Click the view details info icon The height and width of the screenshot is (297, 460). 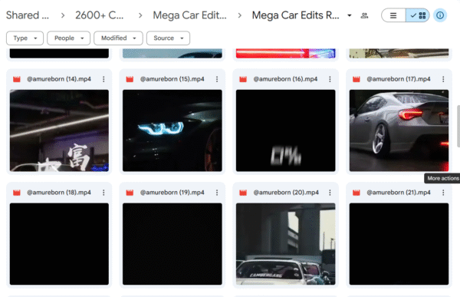click(440, 15)
